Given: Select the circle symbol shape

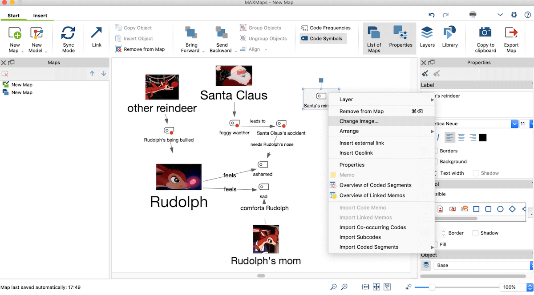Looking at the screenshot, I should (x=500, y=209).
